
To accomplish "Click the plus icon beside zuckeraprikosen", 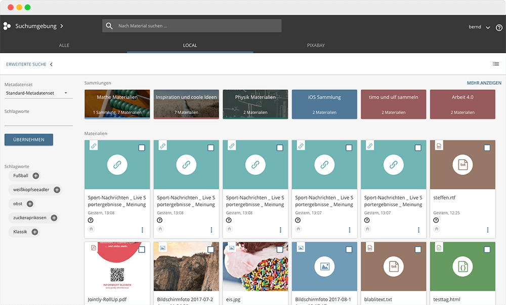I will coord(54,218).
